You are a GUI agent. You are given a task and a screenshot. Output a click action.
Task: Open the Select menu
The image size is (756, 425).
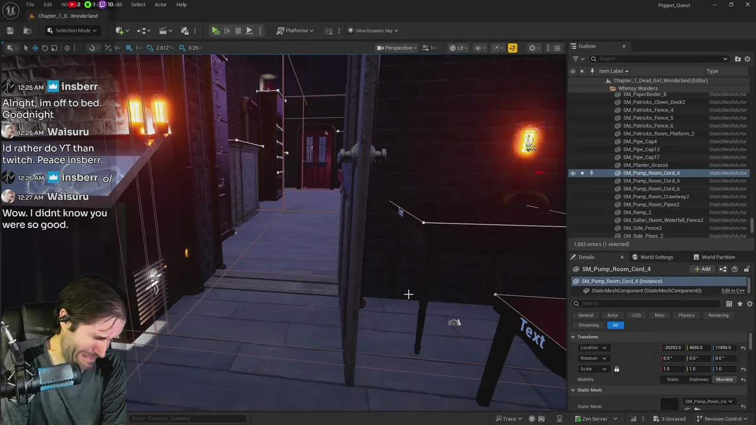pyautogui.click(x=138, y=5)
